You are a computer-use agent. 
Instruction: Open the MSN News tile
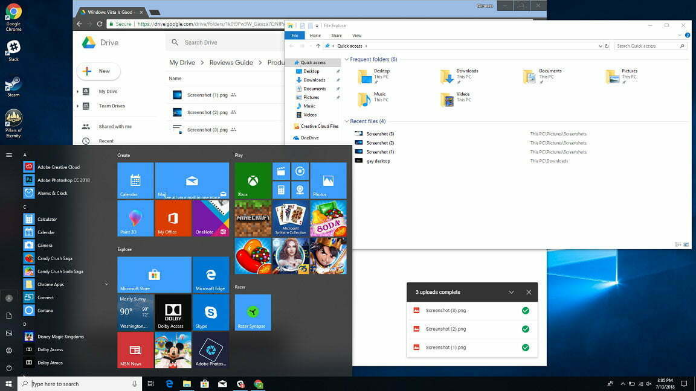pos(135,350)
